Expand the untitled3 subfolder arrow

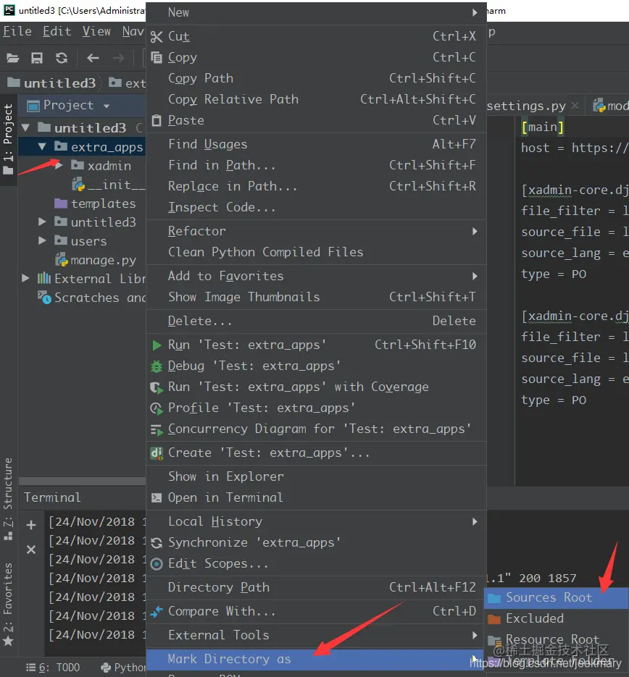tap(42, 222)
